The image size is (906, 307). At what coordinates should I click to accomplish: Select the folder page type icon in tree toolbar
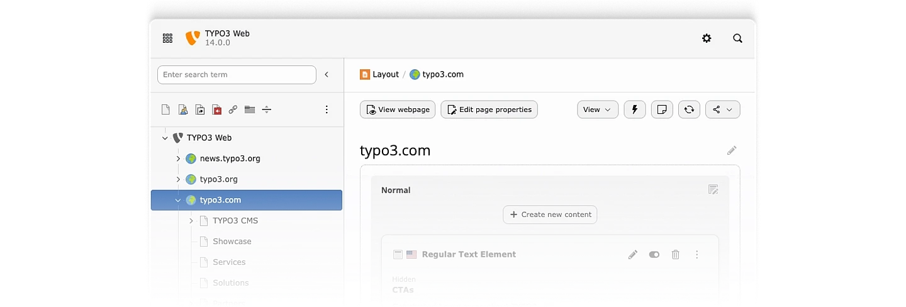250,109
